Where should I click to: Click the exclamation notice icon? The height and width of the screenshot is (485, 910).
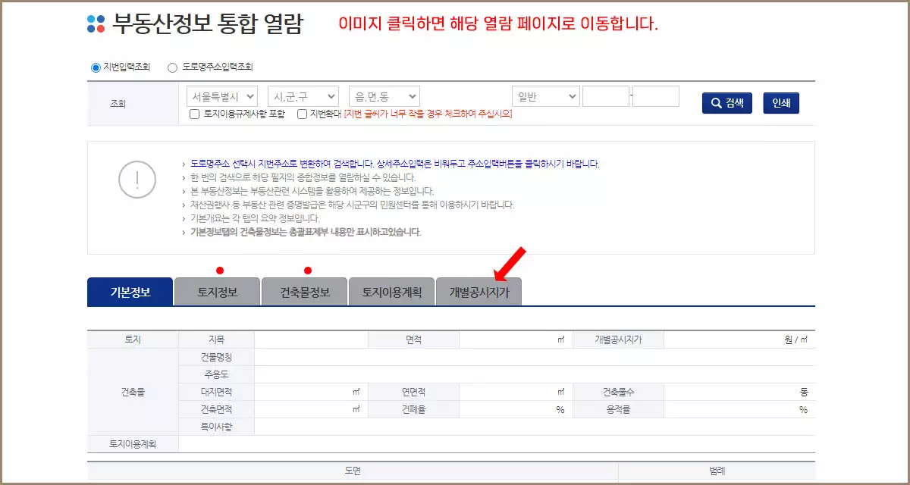pyautogui.click(x=136, y=180)
